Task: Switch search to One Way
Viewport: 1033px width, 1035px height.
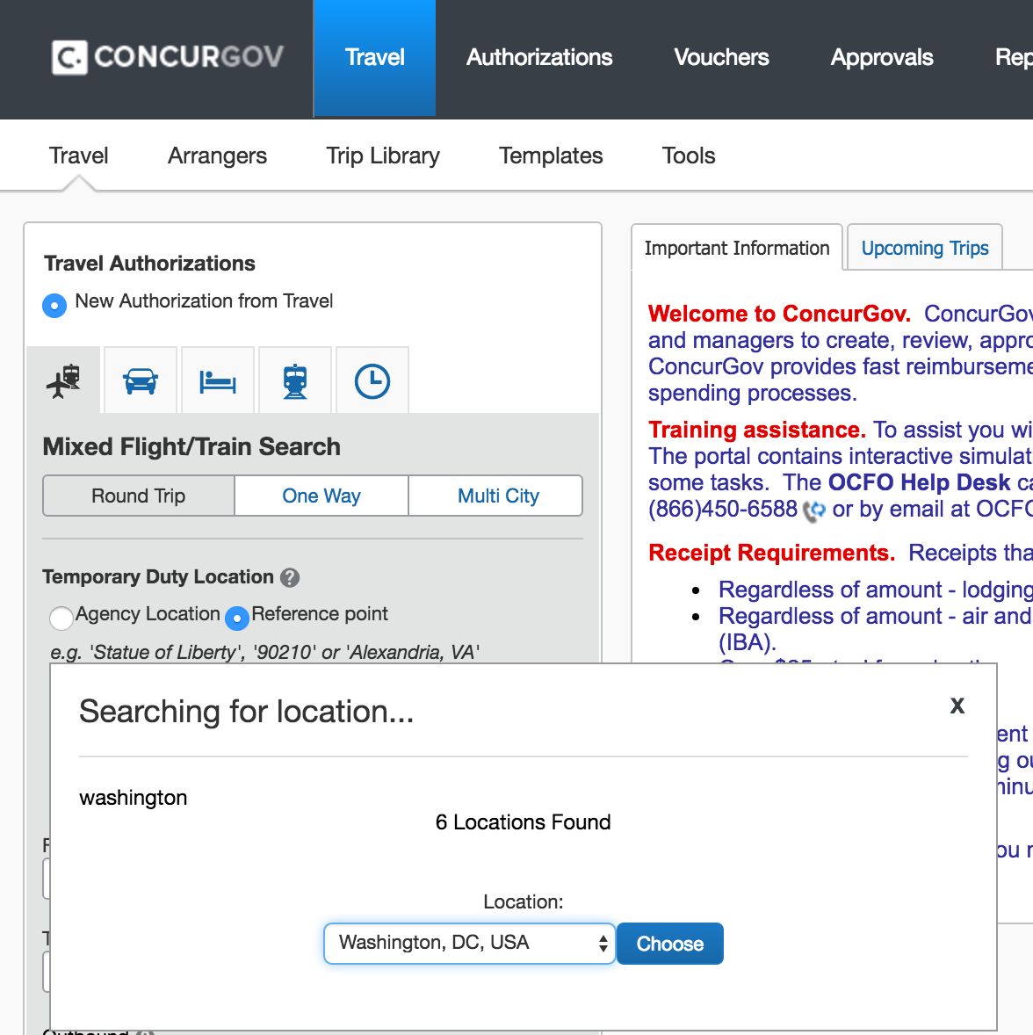Action: (321, 496)
